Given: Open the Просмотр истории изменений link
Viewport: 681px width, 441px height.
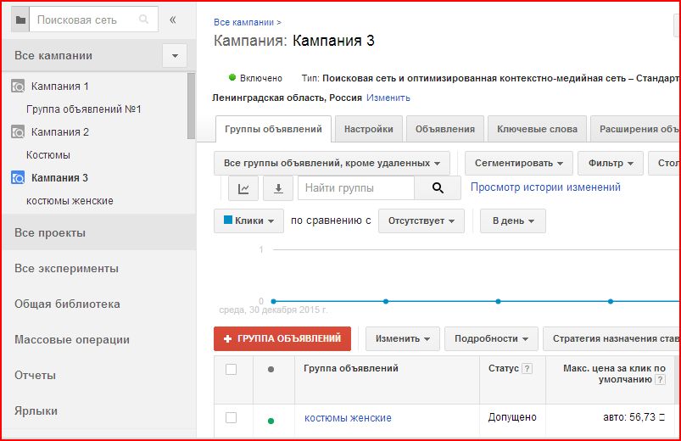Looking at the screenshot, I should (545, 187).
